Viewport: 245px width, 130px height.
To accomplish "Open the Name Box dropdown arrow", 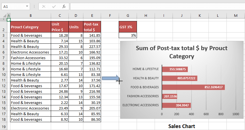I will pyautogui.click(x=27, y=6).
